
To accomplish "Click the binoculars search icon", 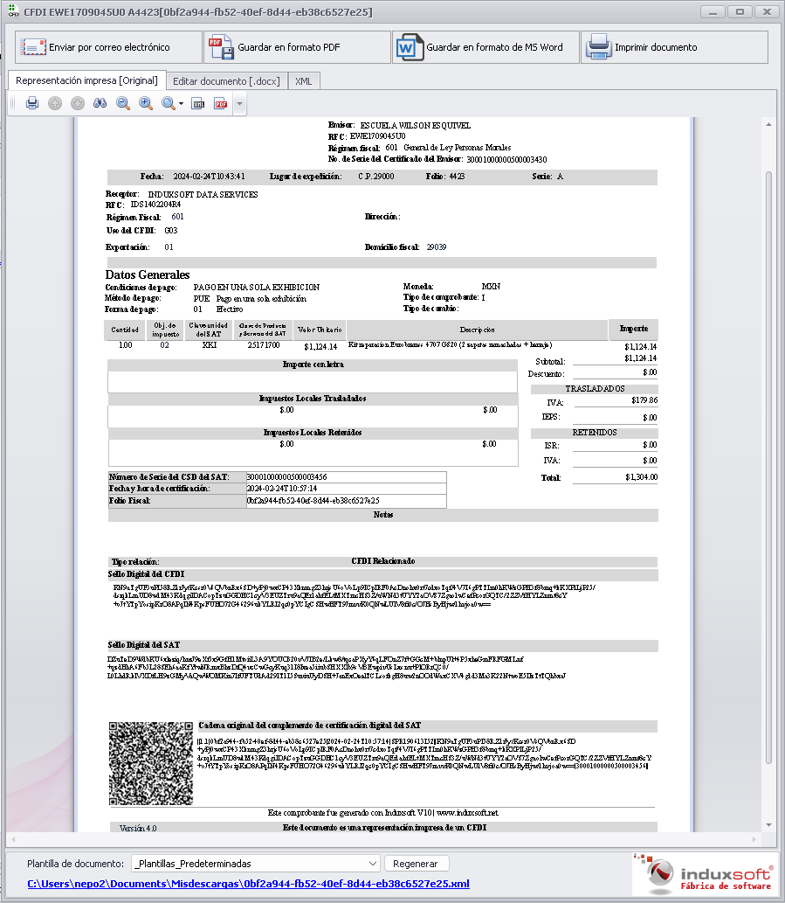I will (100, 103).
